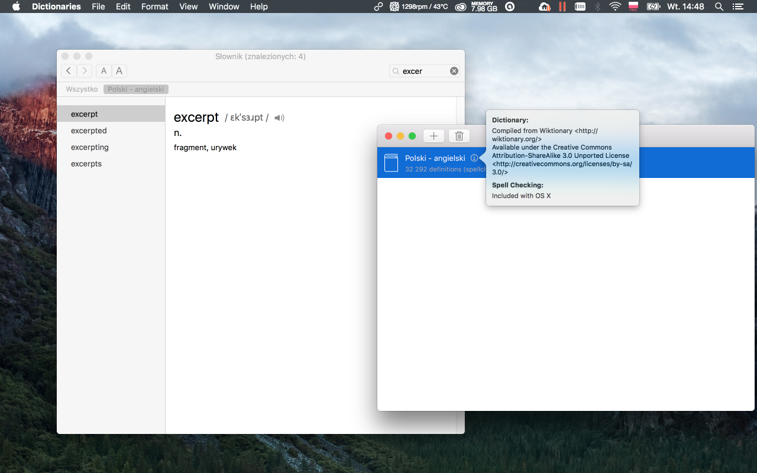Viewport: 757px width, 473px height.
Task: Select excerpts in the results list
Action: [111, 164]
